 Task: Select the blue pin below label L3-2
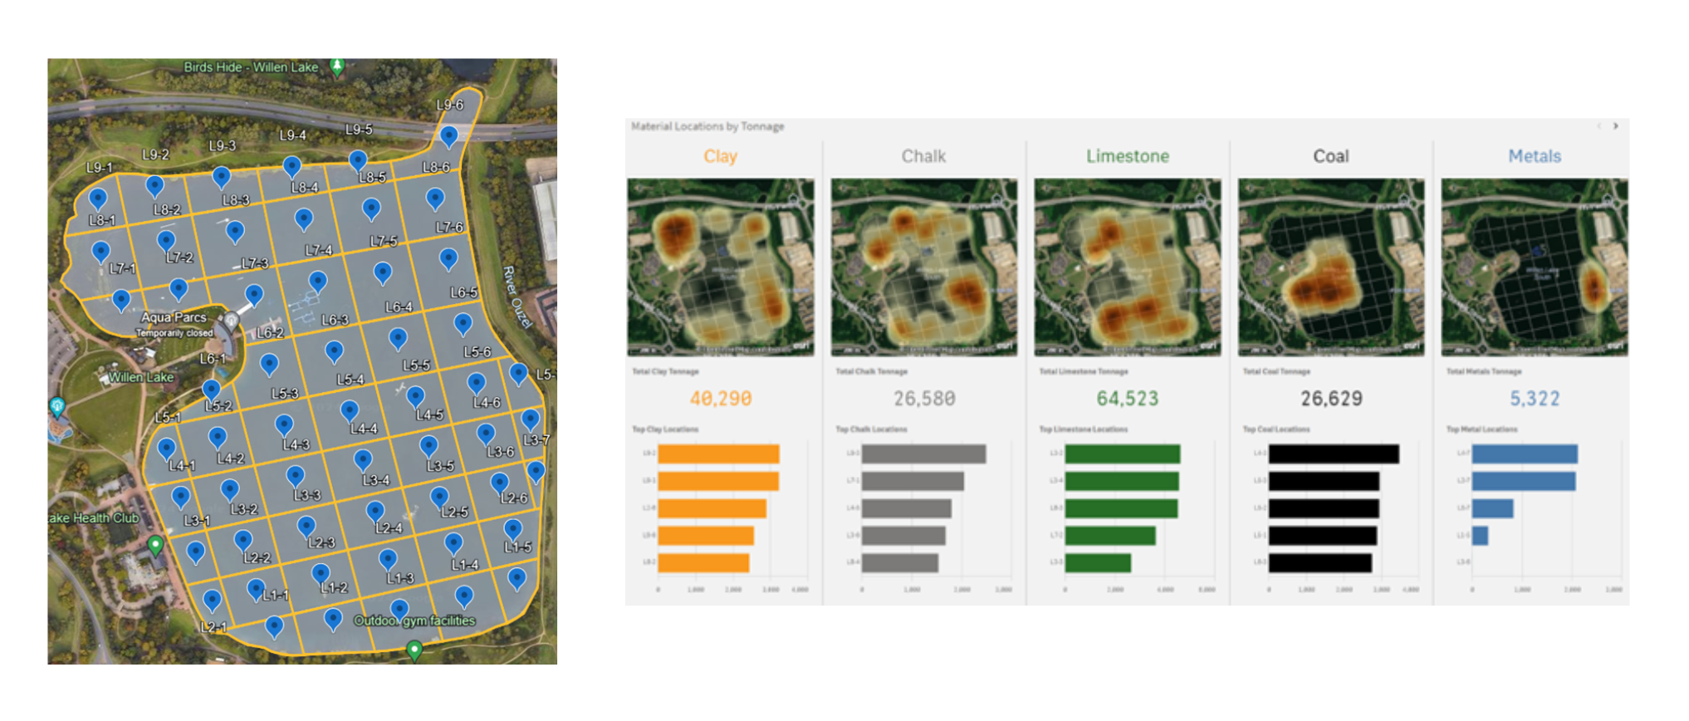[242, 542]
